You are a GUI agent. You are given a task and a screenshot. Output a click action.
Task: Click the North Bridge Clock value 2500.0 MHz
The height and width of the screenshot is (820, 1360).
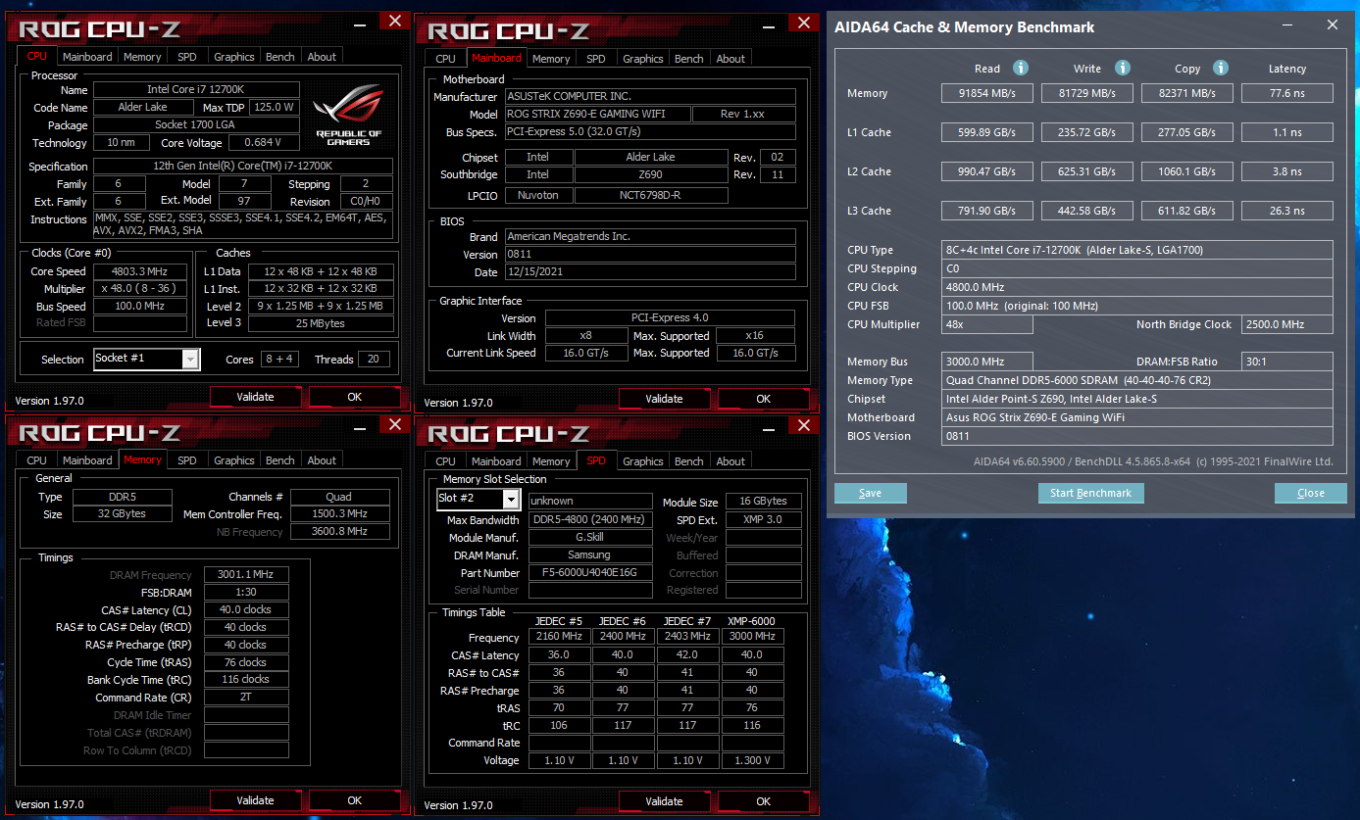[1287, 324]
